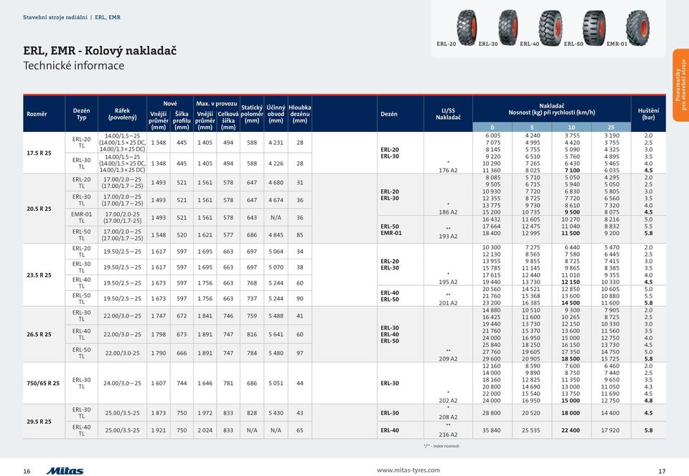Click the tread depth value '97'

(300, 353)
